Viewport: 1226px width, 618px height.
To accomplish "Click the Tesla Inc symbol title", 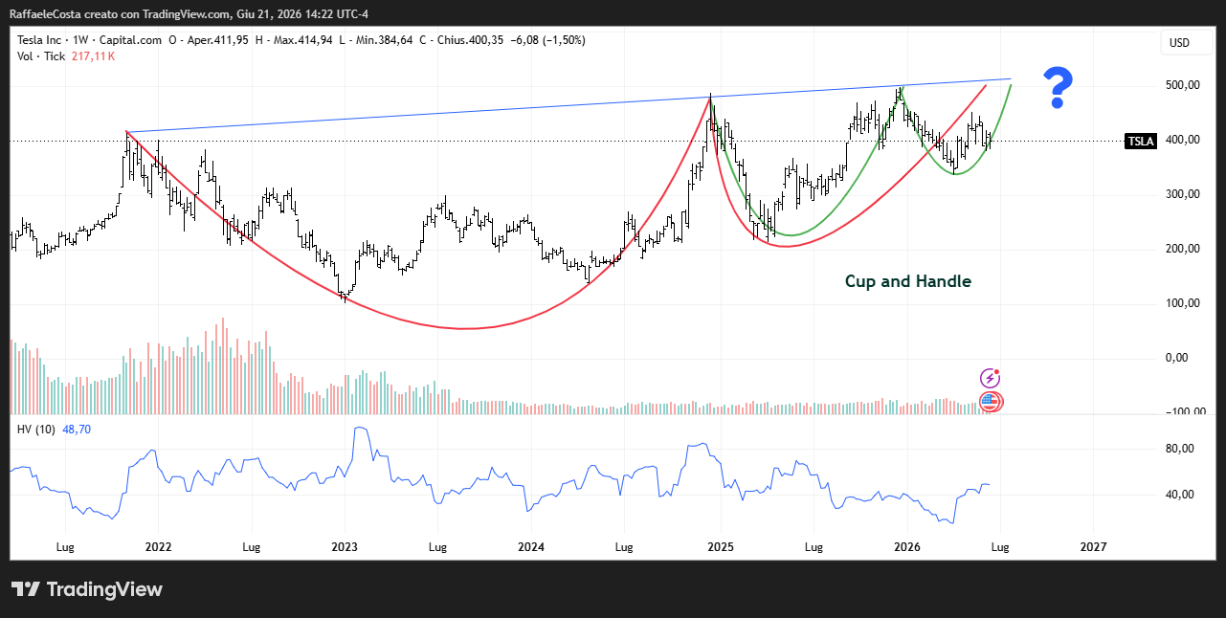I will pyautogui.click(x=41, y=40).
